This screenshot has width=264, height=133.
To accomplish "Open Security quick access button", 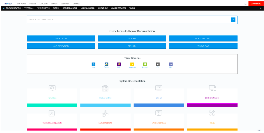I will 132,46.
